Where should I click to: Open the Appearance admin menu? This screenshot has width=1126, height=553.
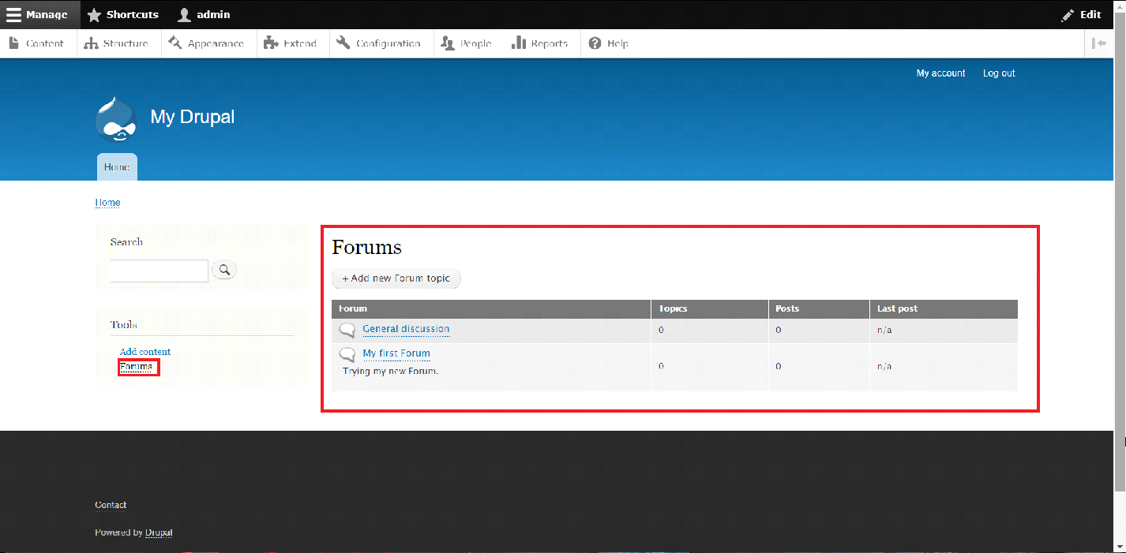[x=207, y=43]
